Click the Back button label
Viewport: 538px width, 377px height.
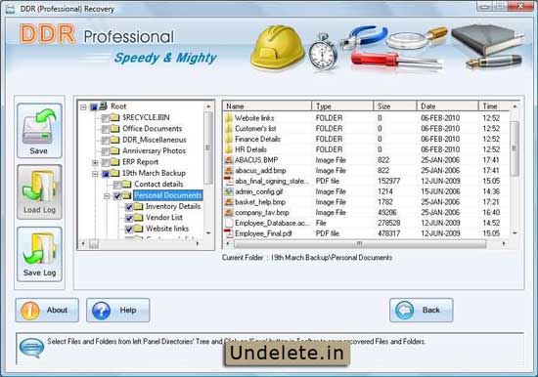pos(431,311)
